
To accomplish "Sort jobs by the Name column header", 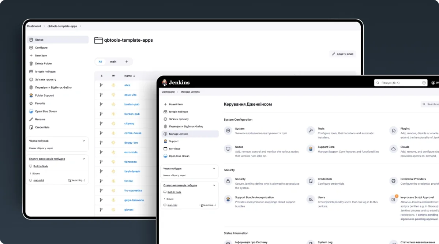I will tap(130, 76).
